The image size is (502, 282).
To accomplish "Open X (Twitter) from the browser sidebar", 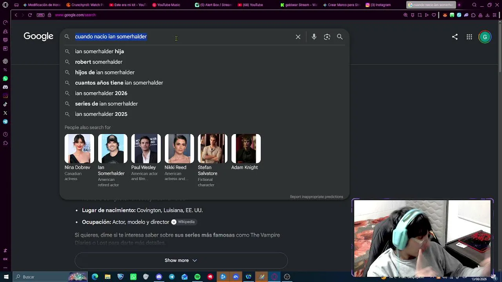I will (5, 113).
